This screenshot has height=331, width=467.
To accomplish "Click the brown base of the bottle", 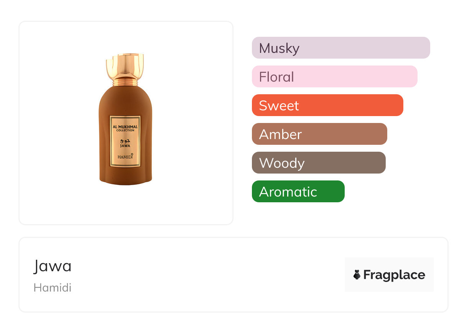I will coord(125,177).
